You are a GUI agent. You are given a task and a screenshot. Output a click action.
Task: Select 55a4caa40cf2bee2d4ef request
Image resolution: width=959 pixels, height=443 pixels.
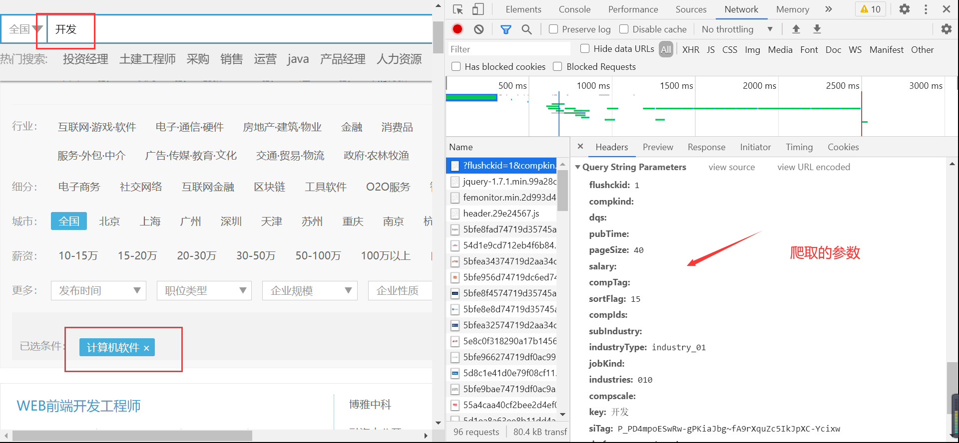pos(501,405)
